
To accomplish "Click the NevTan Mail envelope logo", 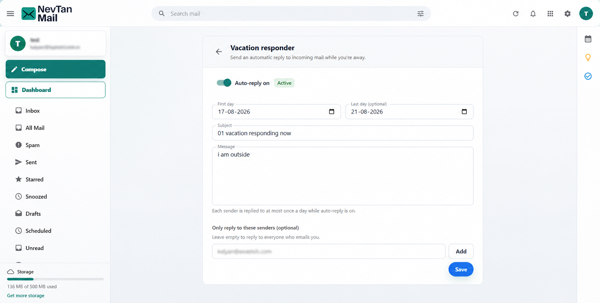I will tap(29, 14).
